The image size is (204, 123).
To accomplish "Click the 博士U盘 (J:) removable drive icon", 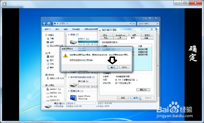I will point(73,85).
